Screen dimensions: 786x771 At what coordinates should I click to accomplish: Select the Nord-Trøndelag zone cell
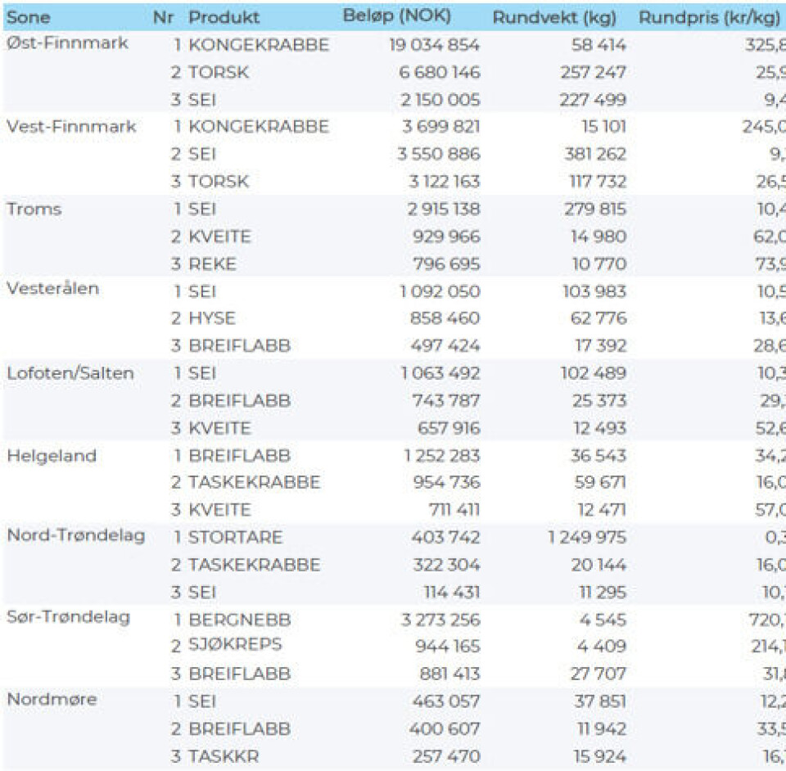point(76,537)
